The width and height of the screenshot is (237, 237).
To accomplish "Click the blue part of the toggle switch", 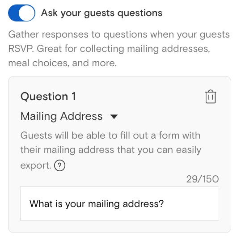I will coord(13,13).
